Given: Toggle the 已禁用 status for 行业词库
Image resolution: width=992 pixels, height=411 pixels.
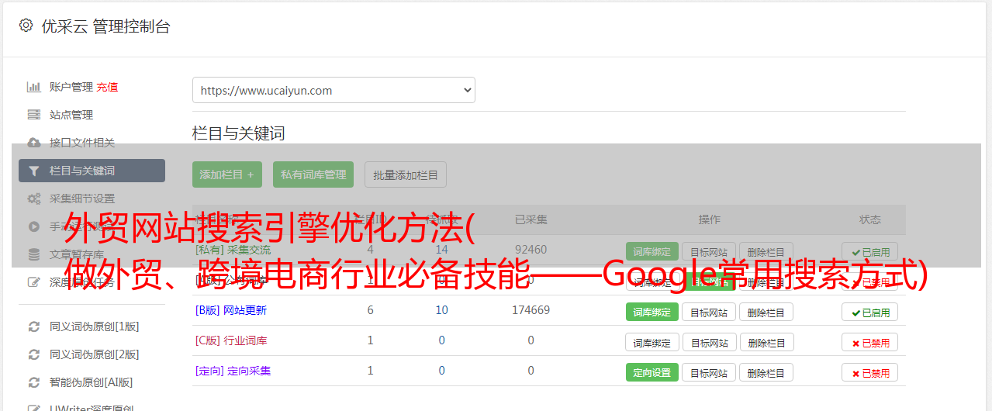Looking at the screenshot, I should coord(870,342).
